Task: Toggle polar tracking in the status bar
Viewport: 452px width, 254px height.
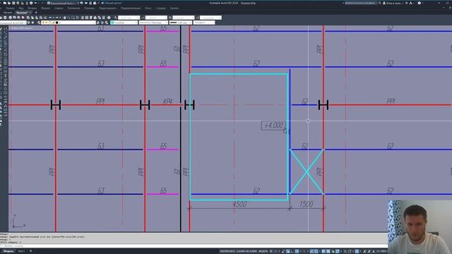Action: tap(297, 251)
